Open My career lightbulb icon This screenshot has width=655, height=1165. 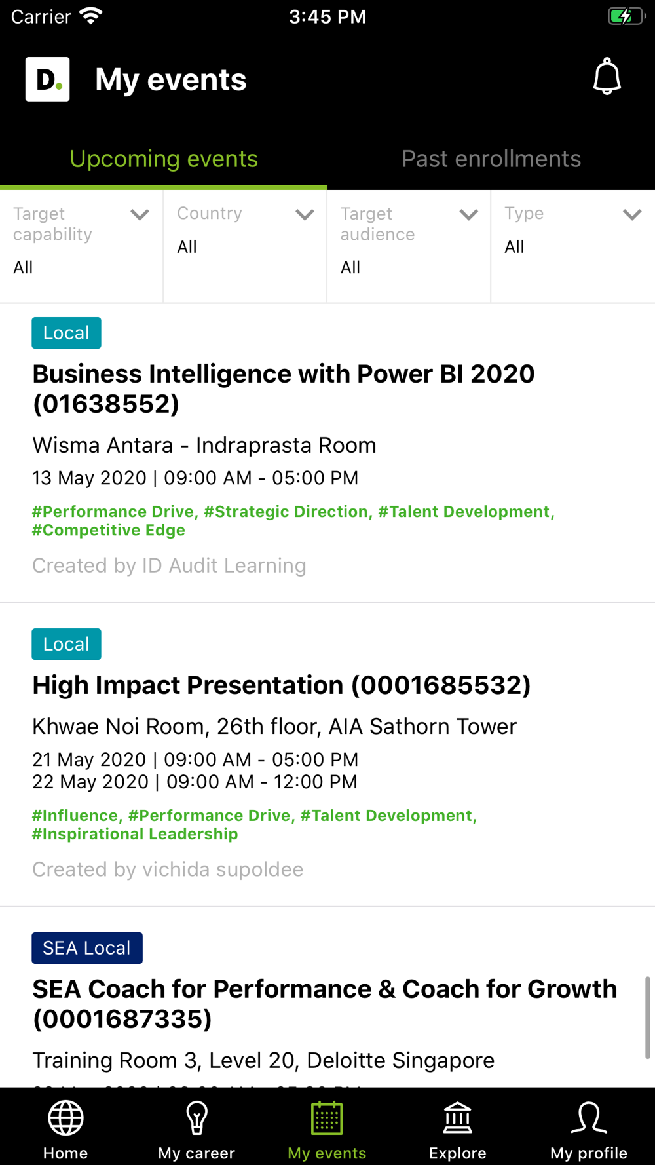[196, 1118]
